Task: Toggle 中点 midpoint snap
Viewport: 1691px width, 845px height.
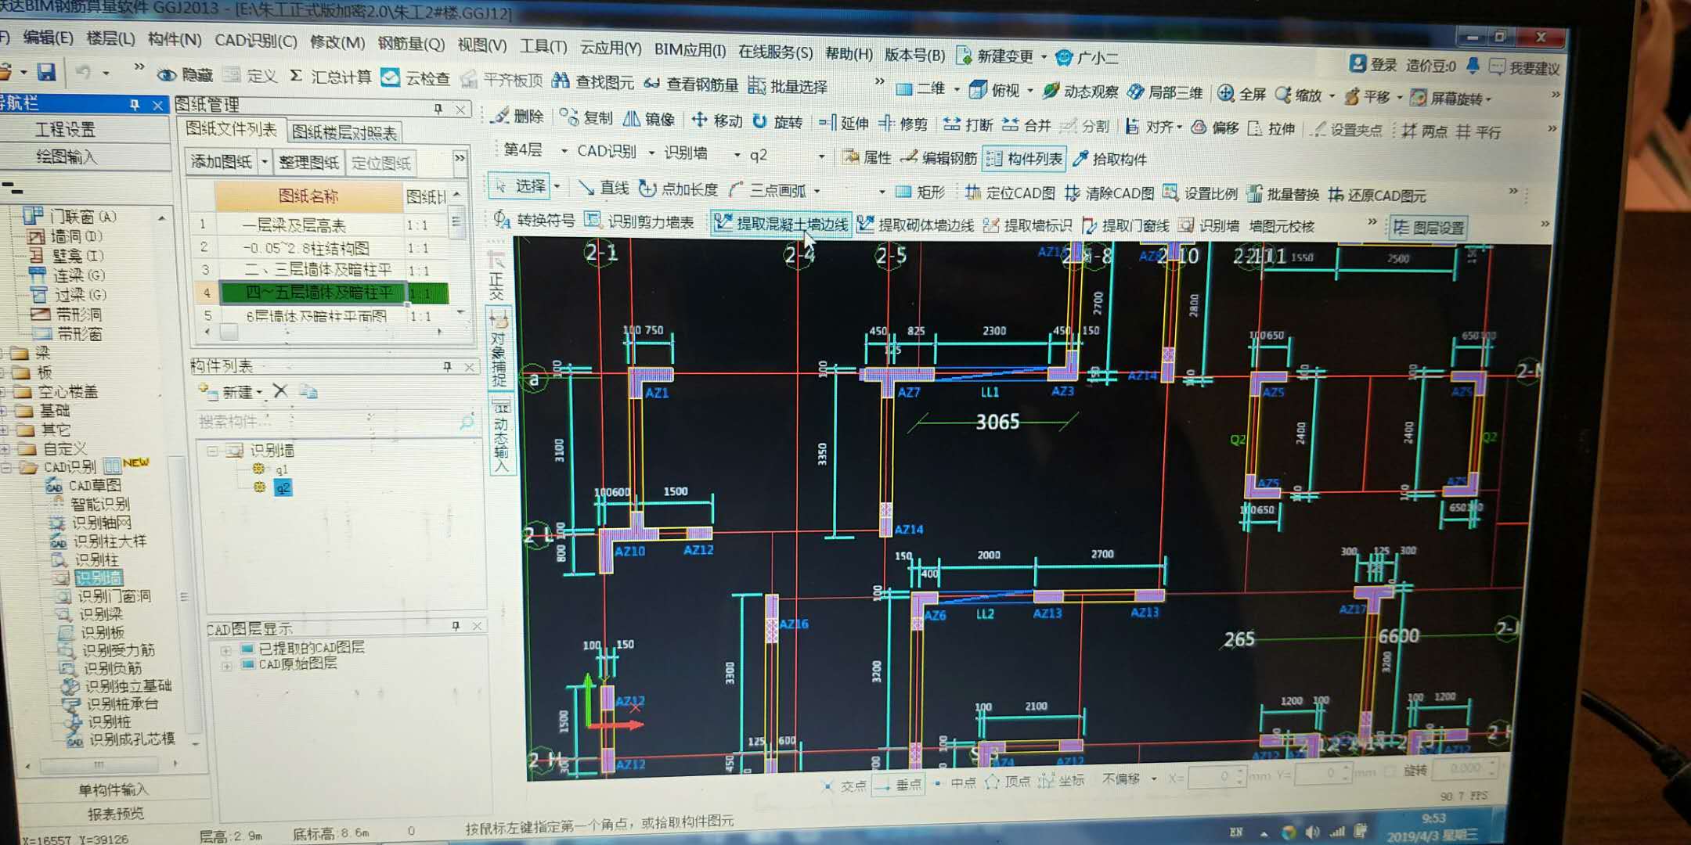Action: click(955, 782)
